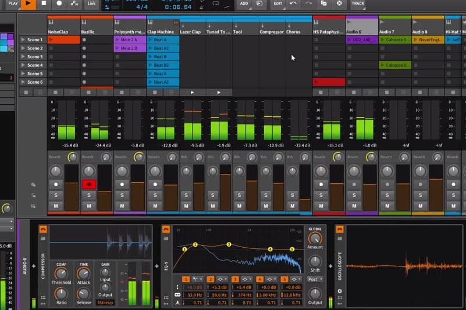Image resolution: width=466 pixels, height=310 pixels.
Task: Toggle the Compressor Makeup gain button
Action: tap(105, 302)
